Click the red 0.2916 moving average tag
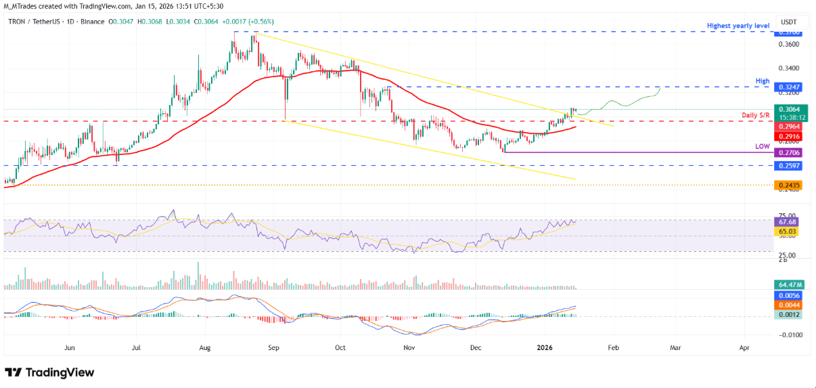The height and width of the screenshot is (388, 816). (788, 136)
